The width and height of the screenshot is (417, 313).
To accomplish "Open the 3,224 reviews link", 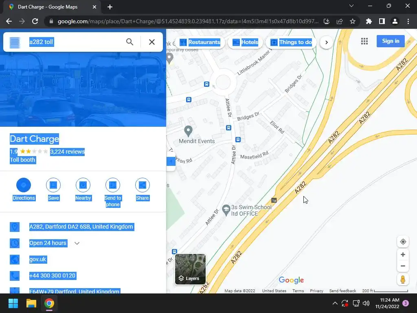I will (67, 152).
